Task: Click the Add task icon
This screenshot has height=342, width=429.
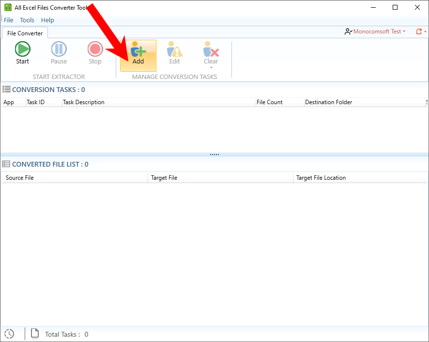Action: point(138,49)
